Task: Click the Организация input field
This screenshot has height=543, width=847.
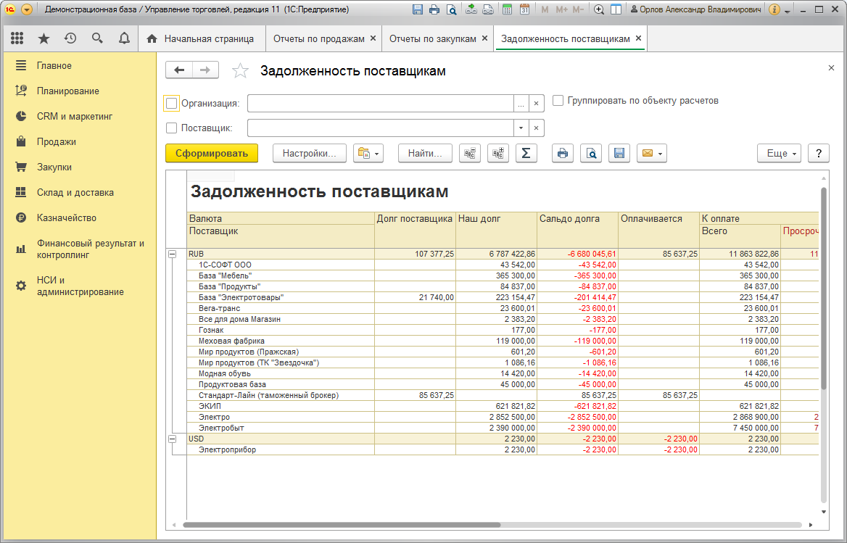Action: (380, 103)
